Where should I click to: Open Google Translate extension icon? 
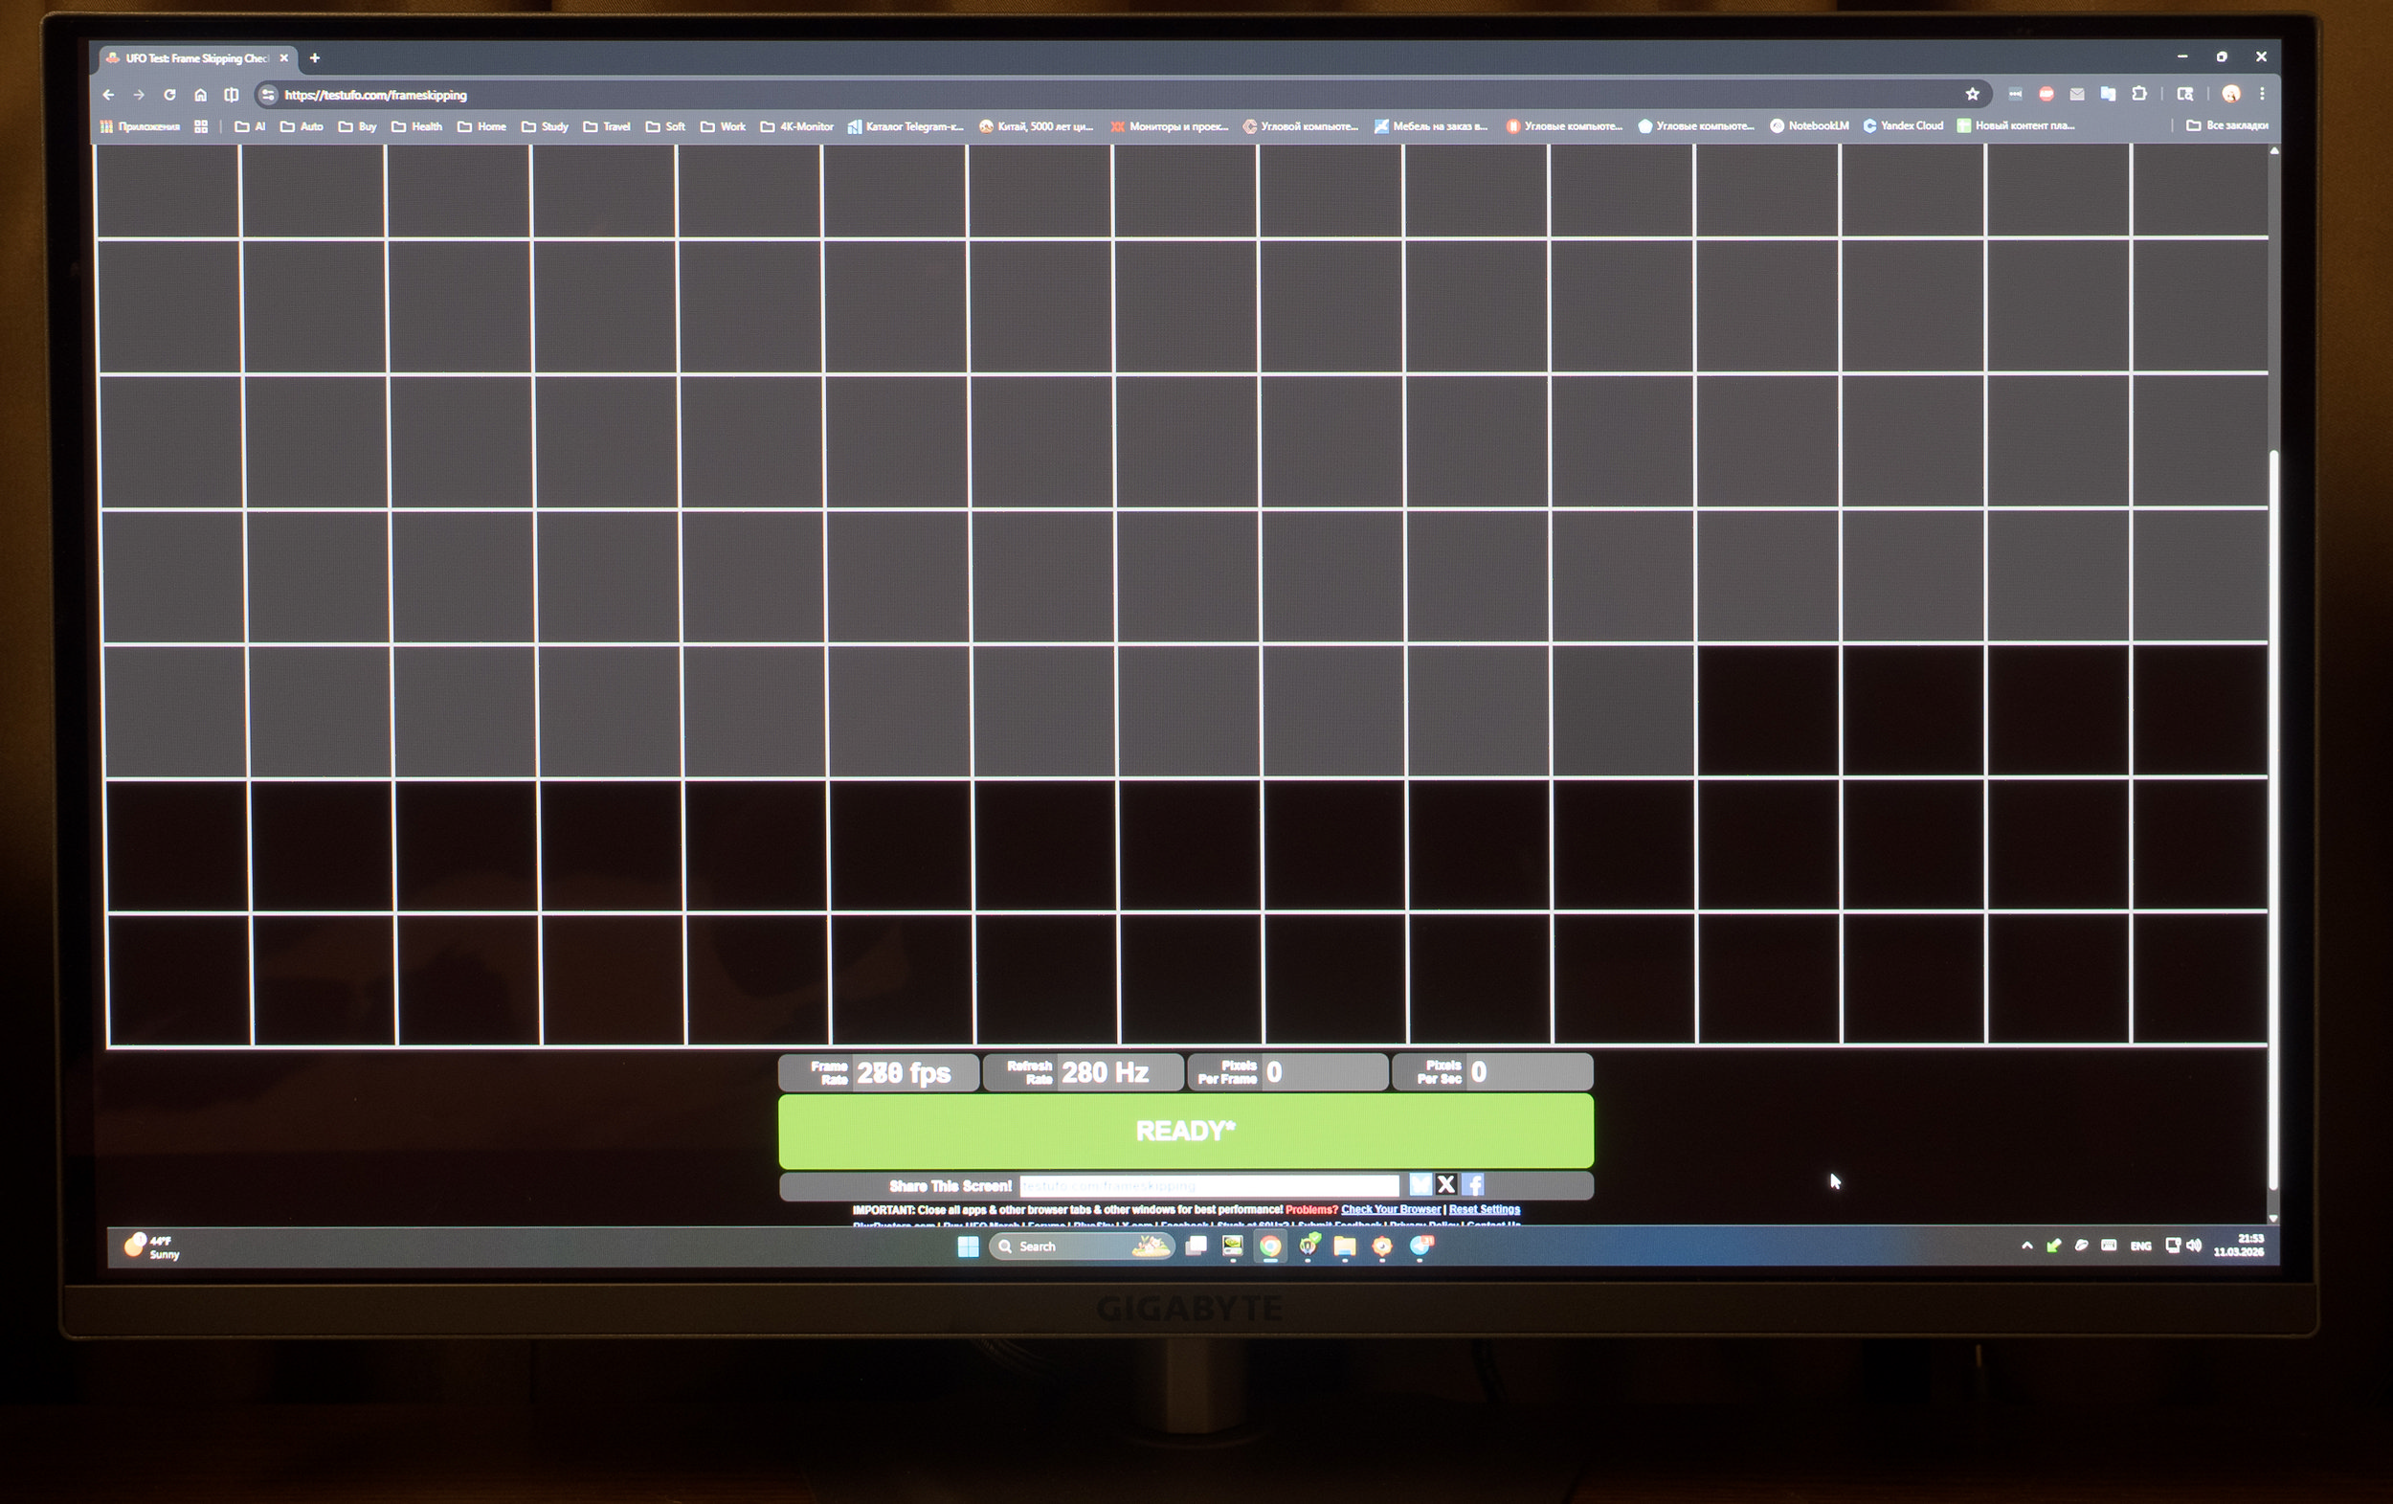click(2108, 94)
